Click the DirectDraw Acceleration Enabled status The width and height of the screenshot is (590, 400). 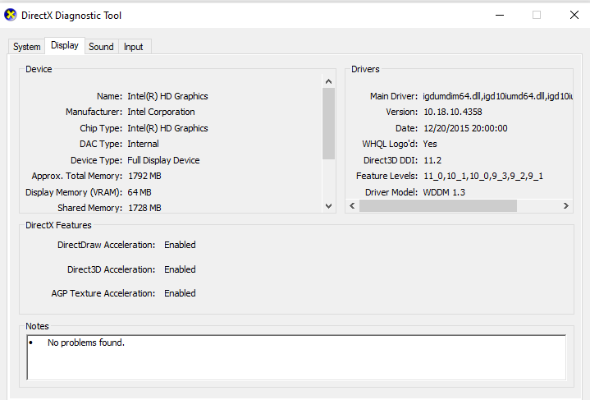[180, 245]
